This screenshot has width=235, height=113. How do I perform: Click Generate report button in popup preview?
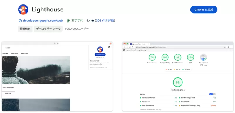coord(100,55)
